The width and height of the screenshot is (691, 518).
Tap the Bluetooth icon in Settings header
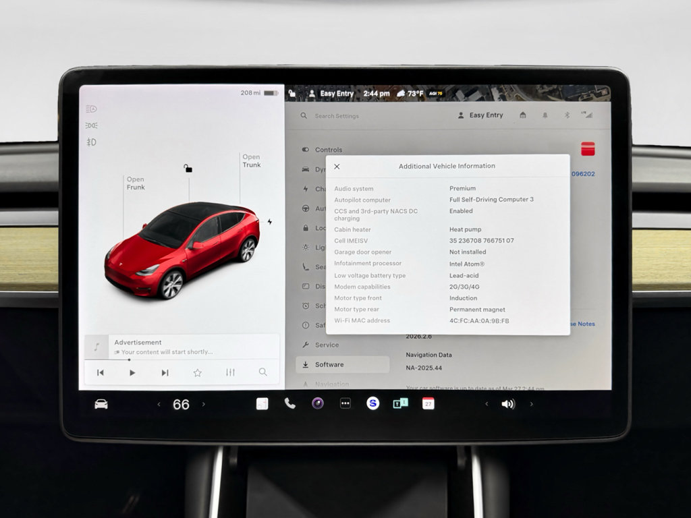pyautogui.click(x=567, y=115)
